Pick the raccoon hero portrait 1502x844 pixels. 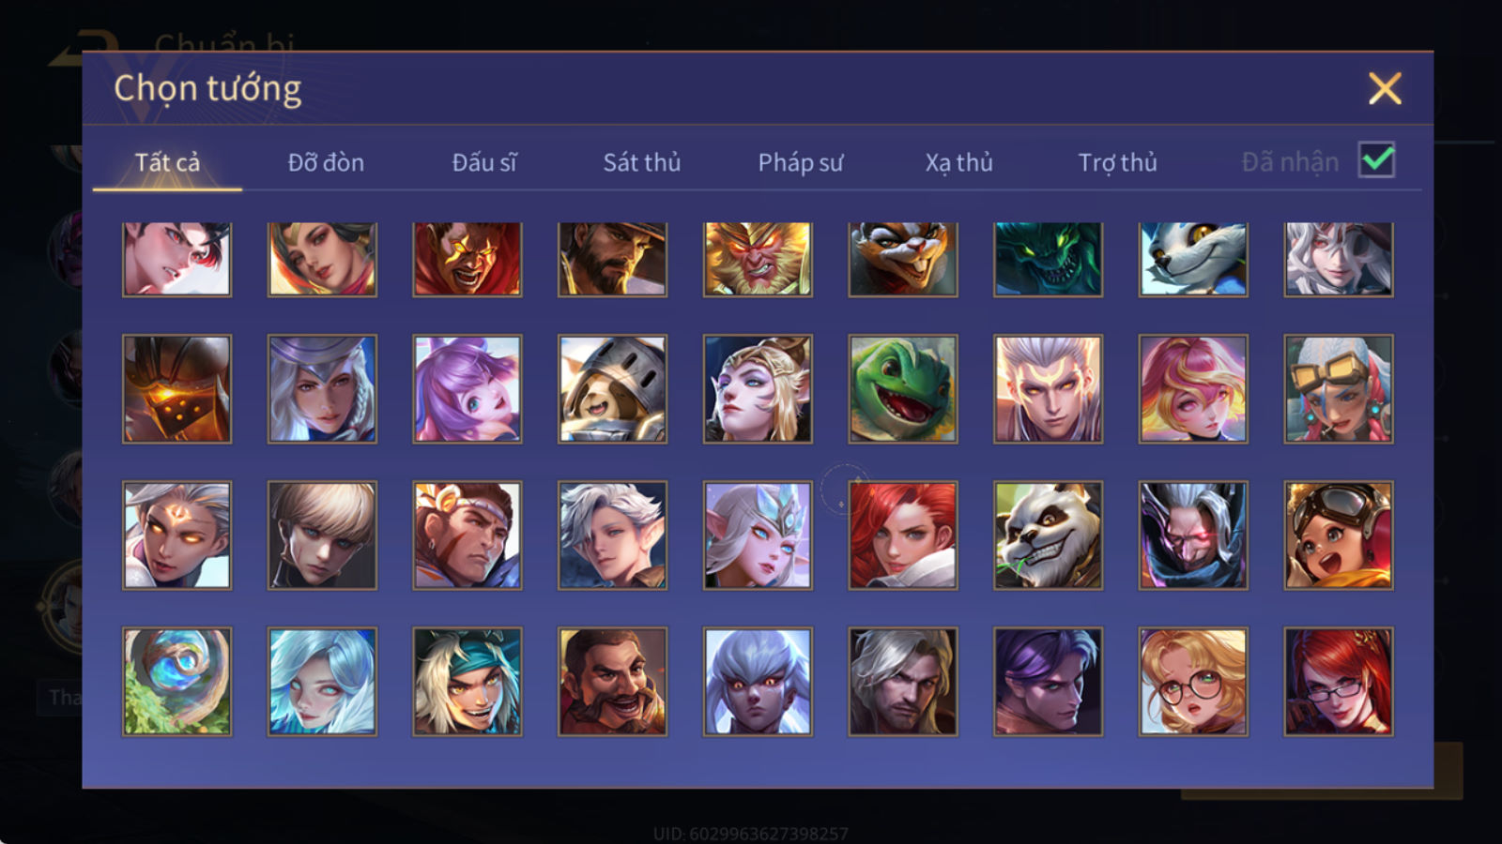point(903,259)
